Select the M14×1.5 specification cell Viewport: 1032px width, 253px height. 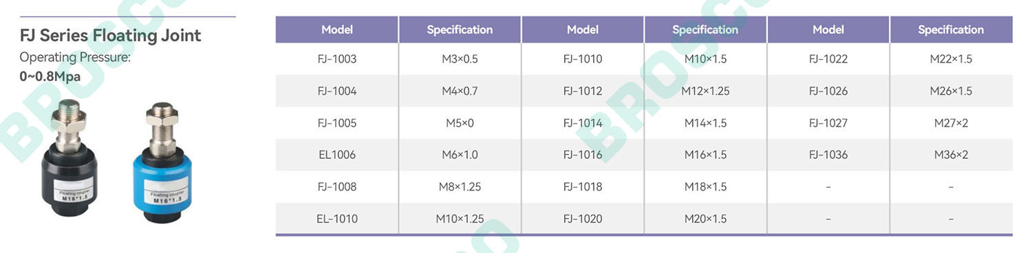coord(705,123)
